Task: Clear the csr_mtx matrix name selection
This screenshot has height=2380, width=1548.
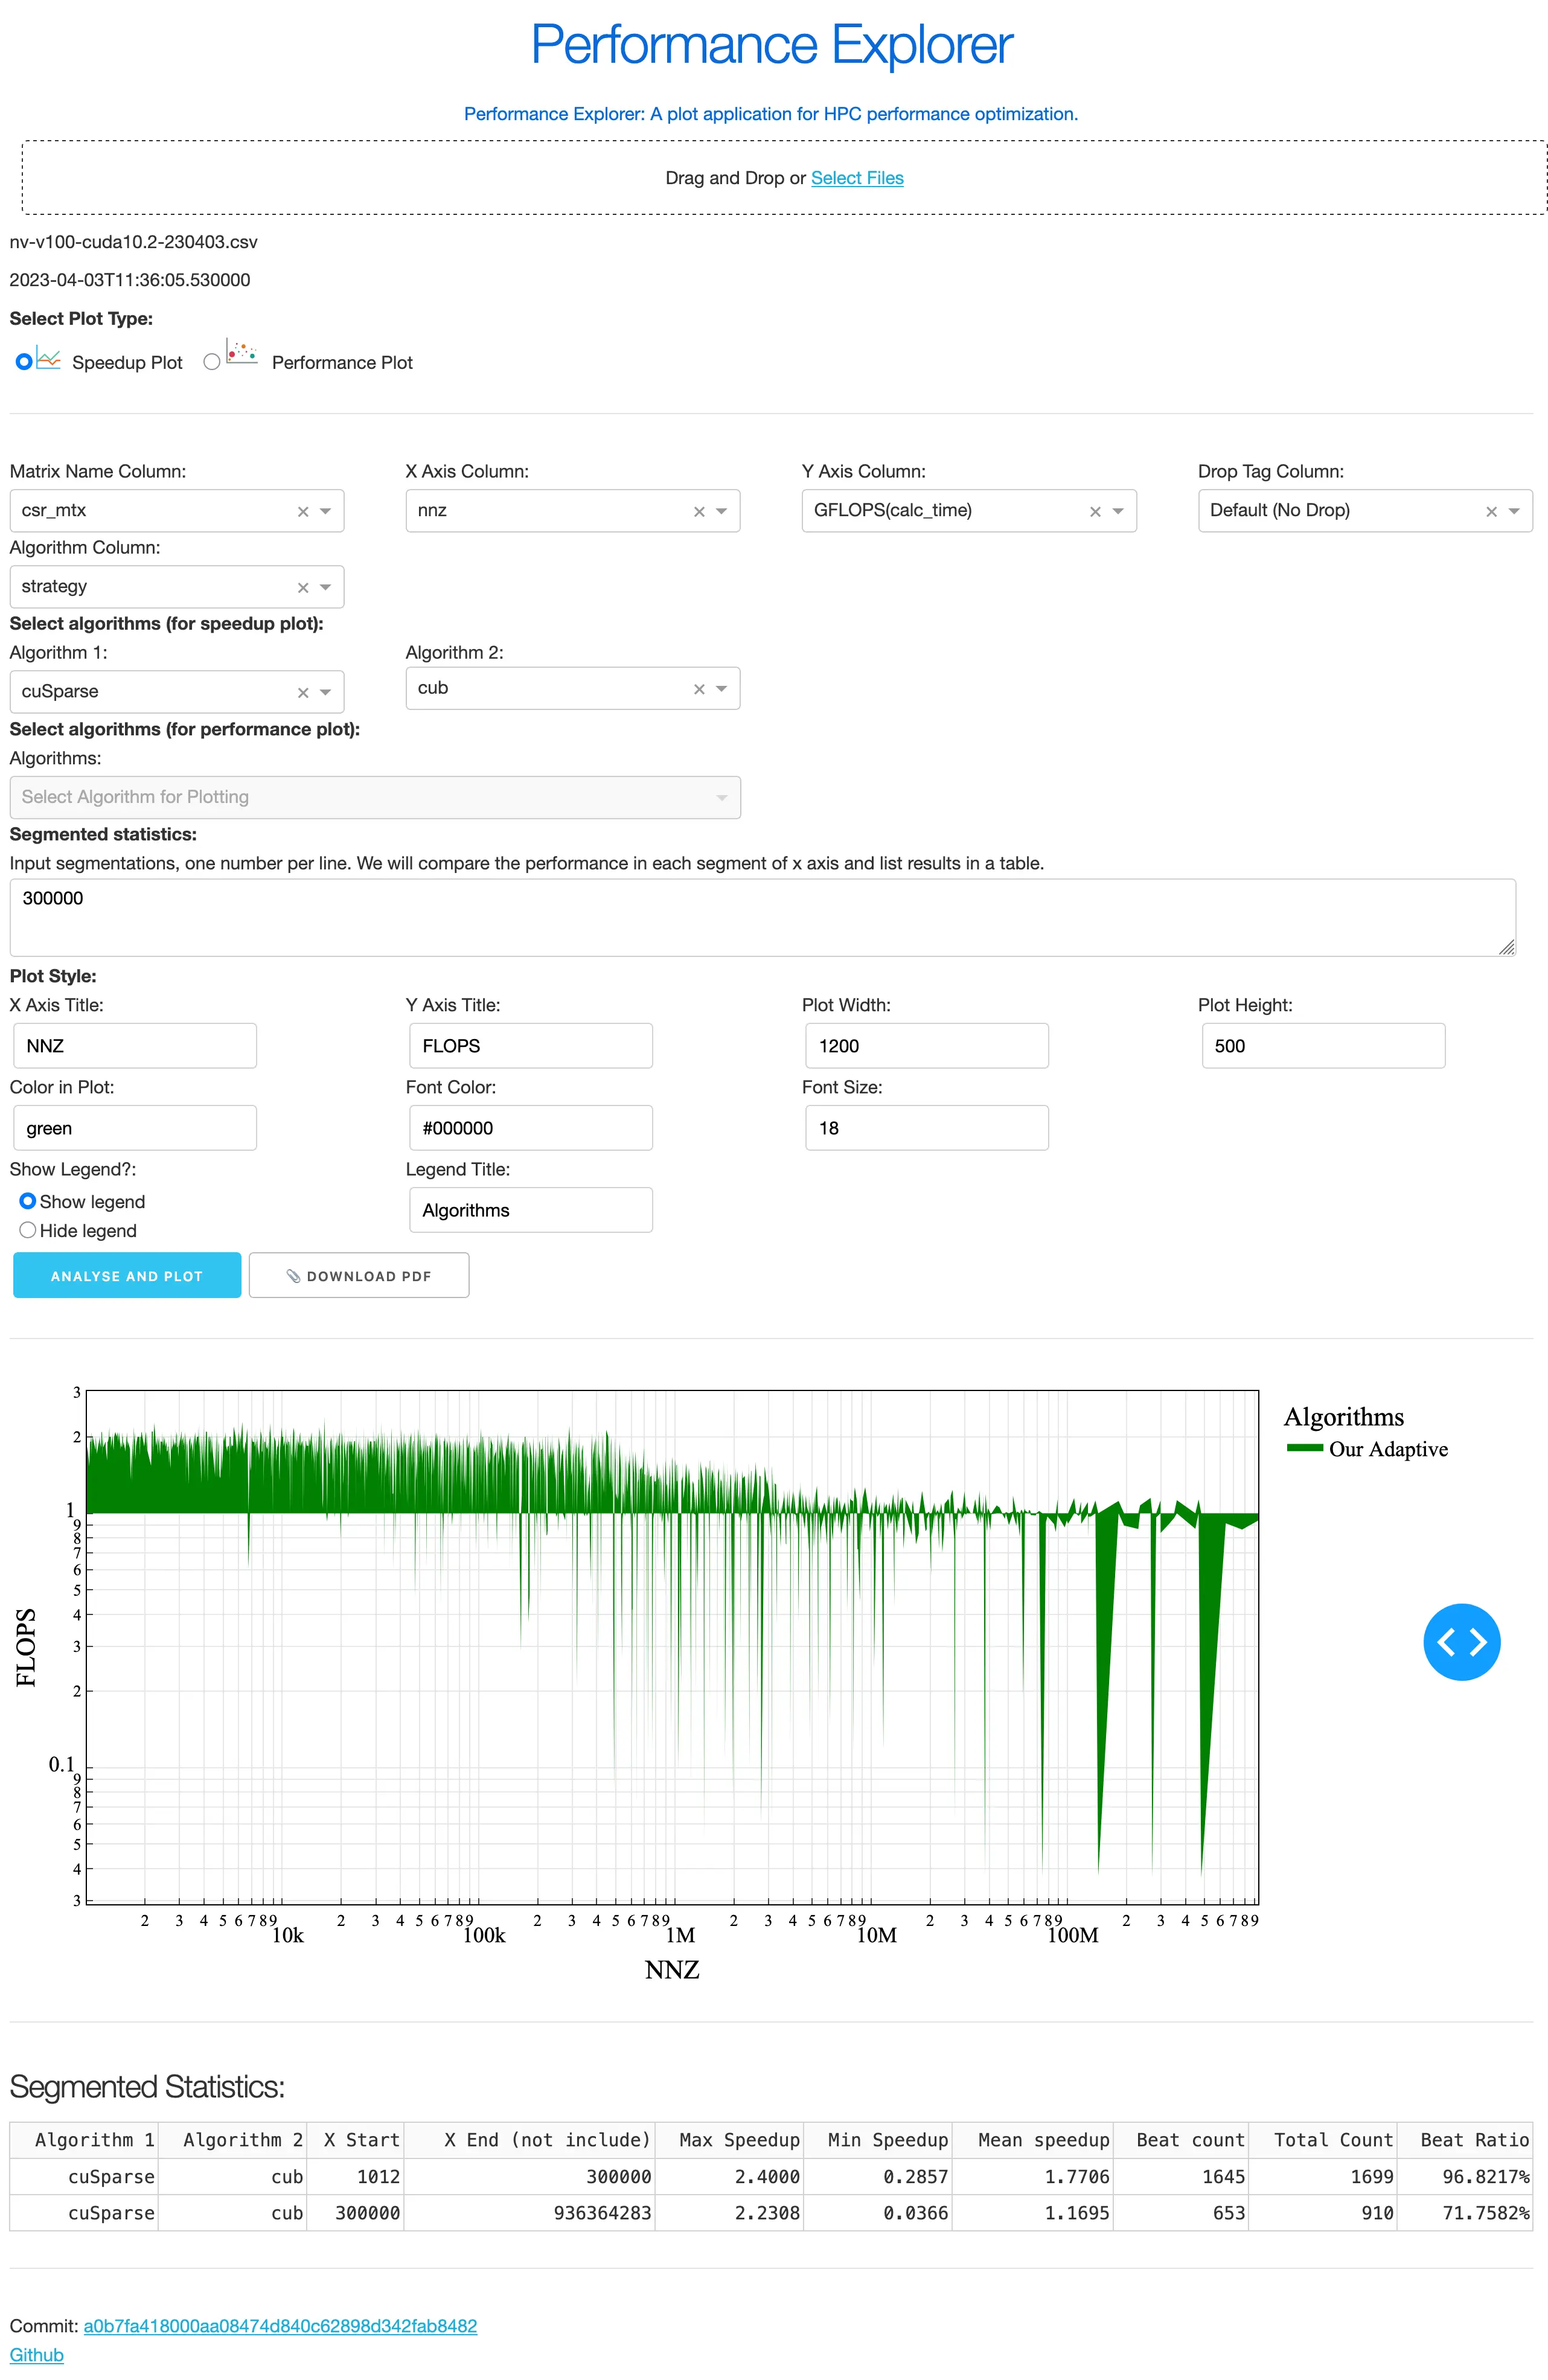Action: [x=303, y=512]
